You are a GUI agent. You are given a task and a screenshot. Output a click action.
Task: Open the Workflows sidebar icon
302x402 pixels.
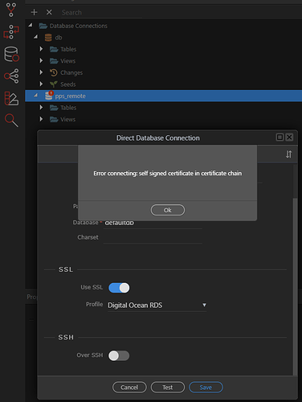pyautogui.click(x=11, y=32)
